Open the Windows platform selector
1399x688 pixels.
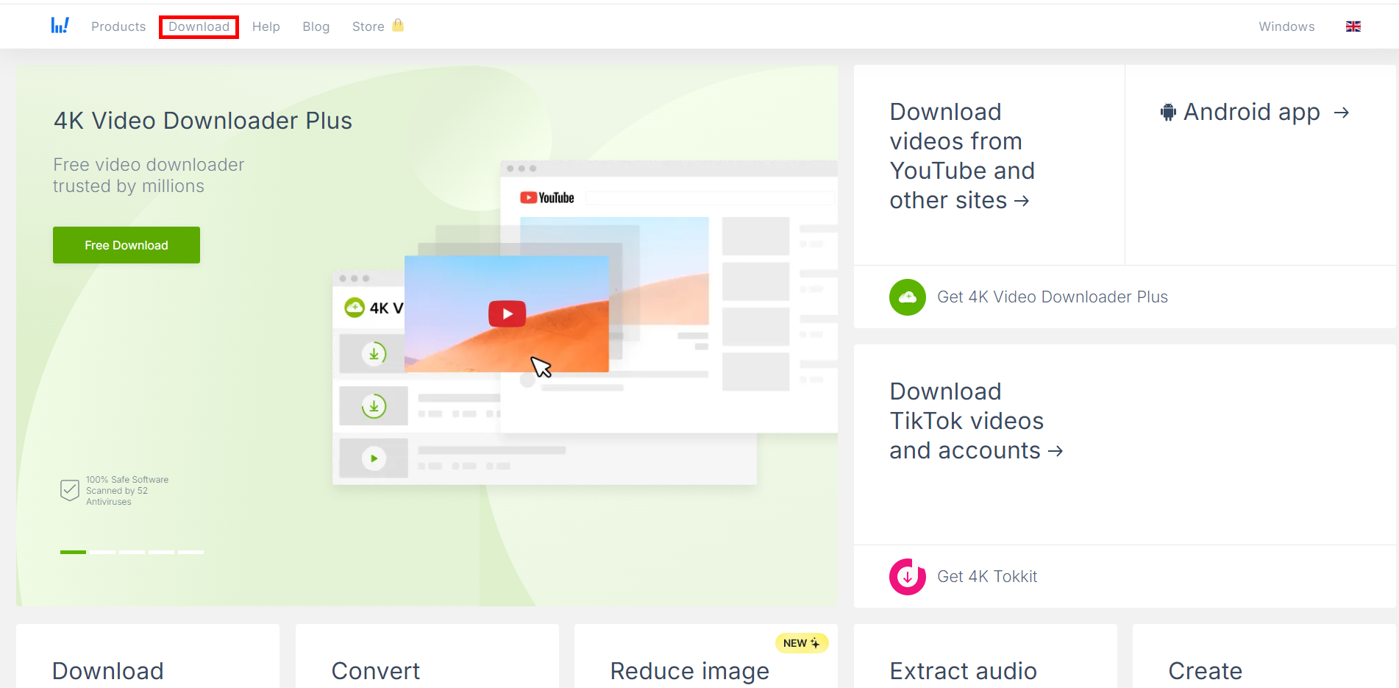pyautogui.click(x=1286, y=26)
